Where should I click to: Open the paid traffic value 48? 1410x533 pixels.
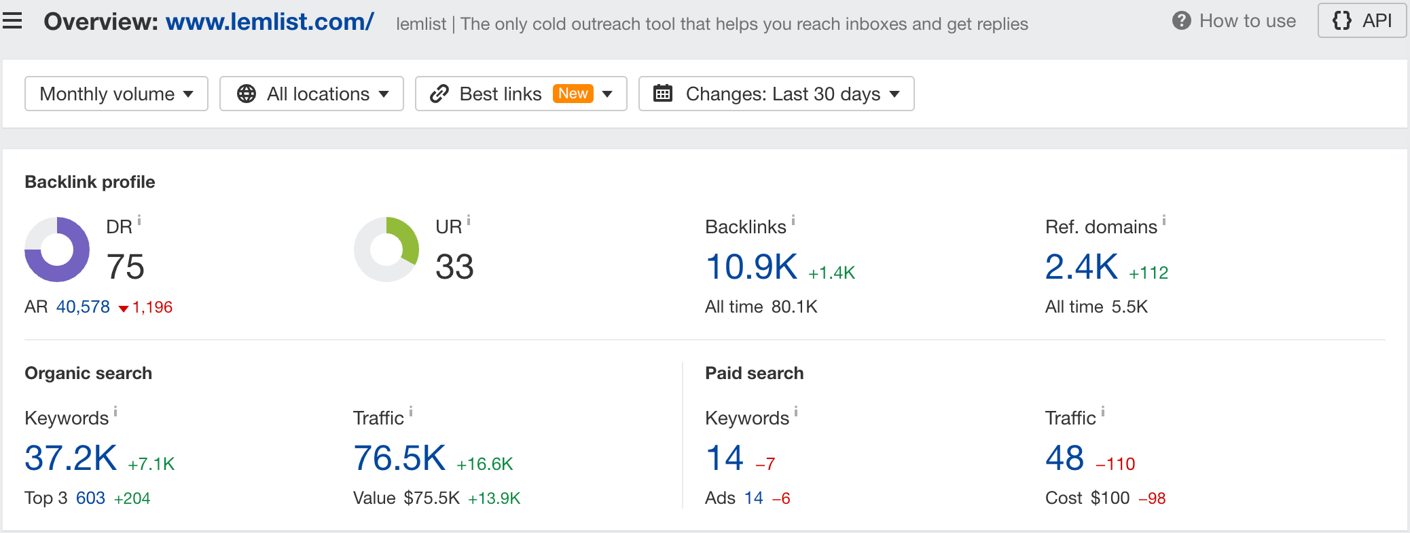pyautogui.click(x=1065, y=458)
